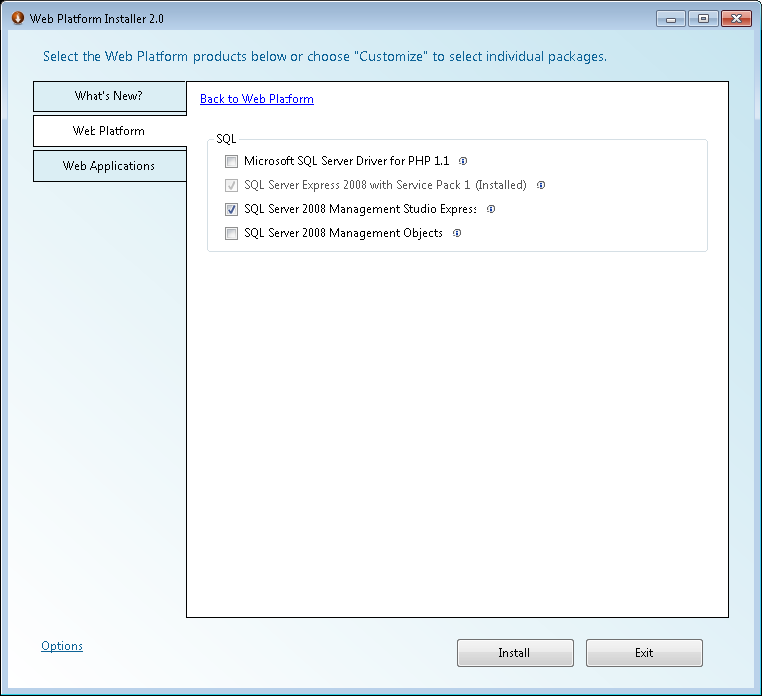Click the 'SQL Server 2008 Management Studio Express' label

click(360, 209)
